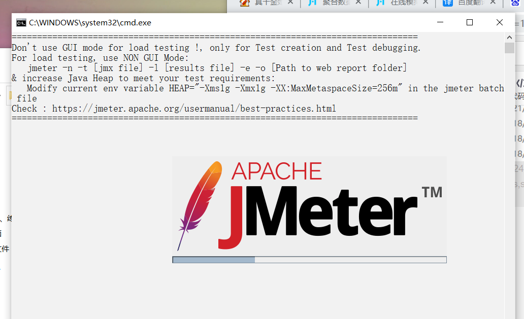Maximize the cmd.exe window
Image resolution: width=524 pixels, height=319 pixels.
point(470,22)
